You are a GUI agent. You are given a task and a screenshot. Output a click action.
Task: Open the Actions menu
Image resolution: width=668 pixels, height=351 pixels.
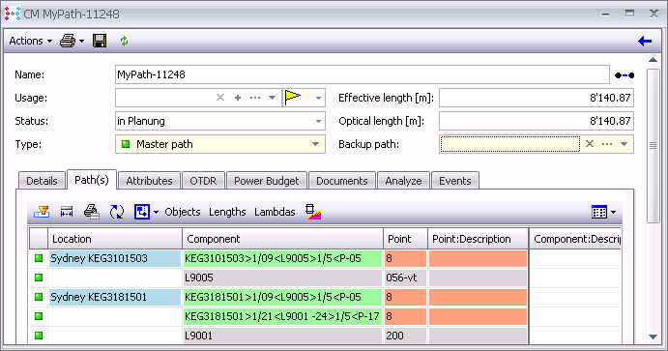coord(30,41)
